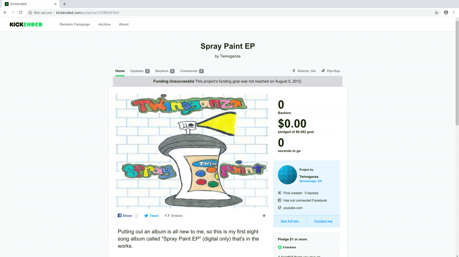The width and height of the screenshot is (459, 257).
Task: Click the Twitter Tweet icon
Action: [146, 216]
